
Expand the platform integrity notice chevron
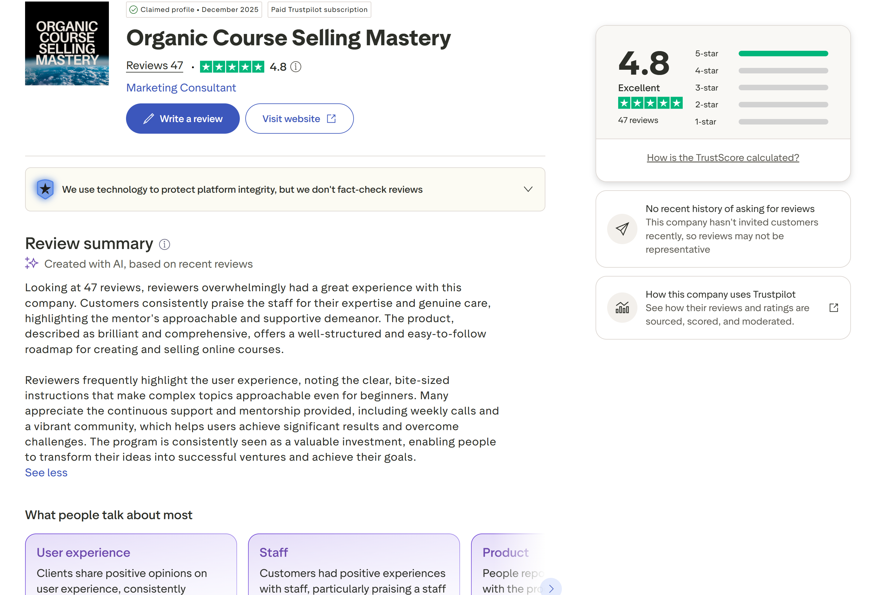click(528, 189)
